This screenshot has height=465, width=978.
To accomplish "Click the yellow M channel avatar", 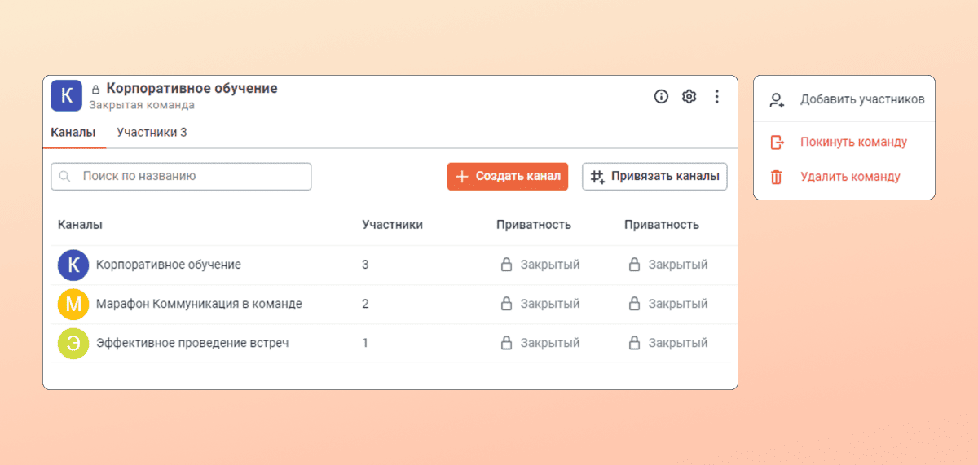I will tap(73, 304).
